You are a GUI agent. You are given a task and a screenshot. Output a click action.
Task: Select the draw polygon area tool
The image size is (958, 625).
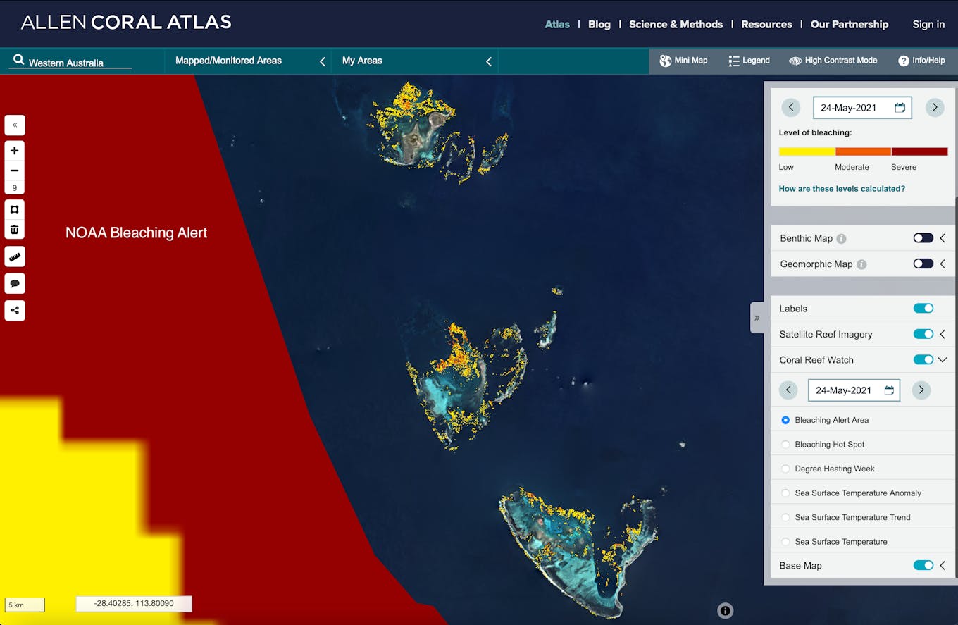15,209
